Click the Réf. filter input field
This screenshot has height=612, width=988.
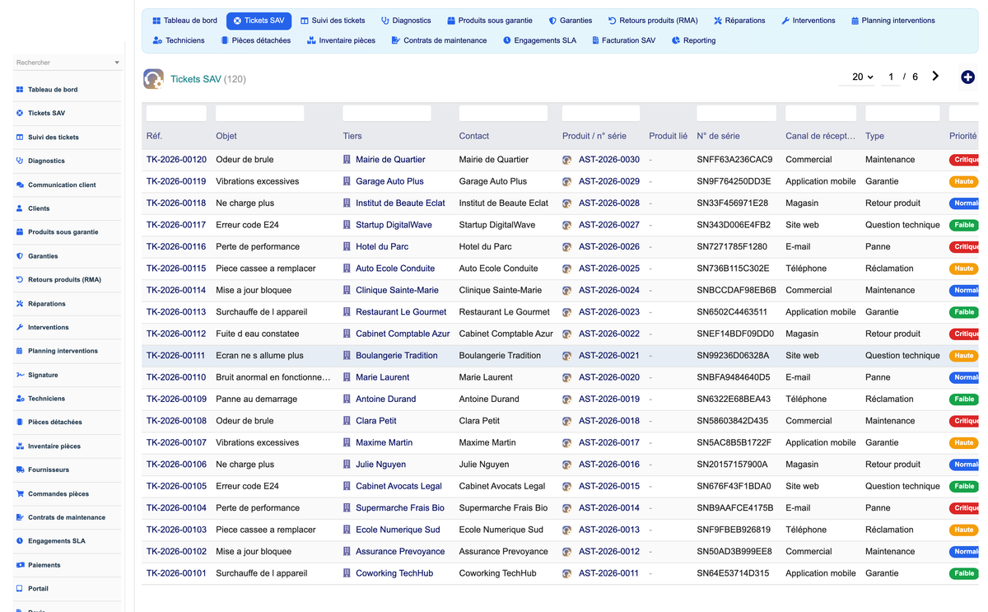[x=176, y=113]
